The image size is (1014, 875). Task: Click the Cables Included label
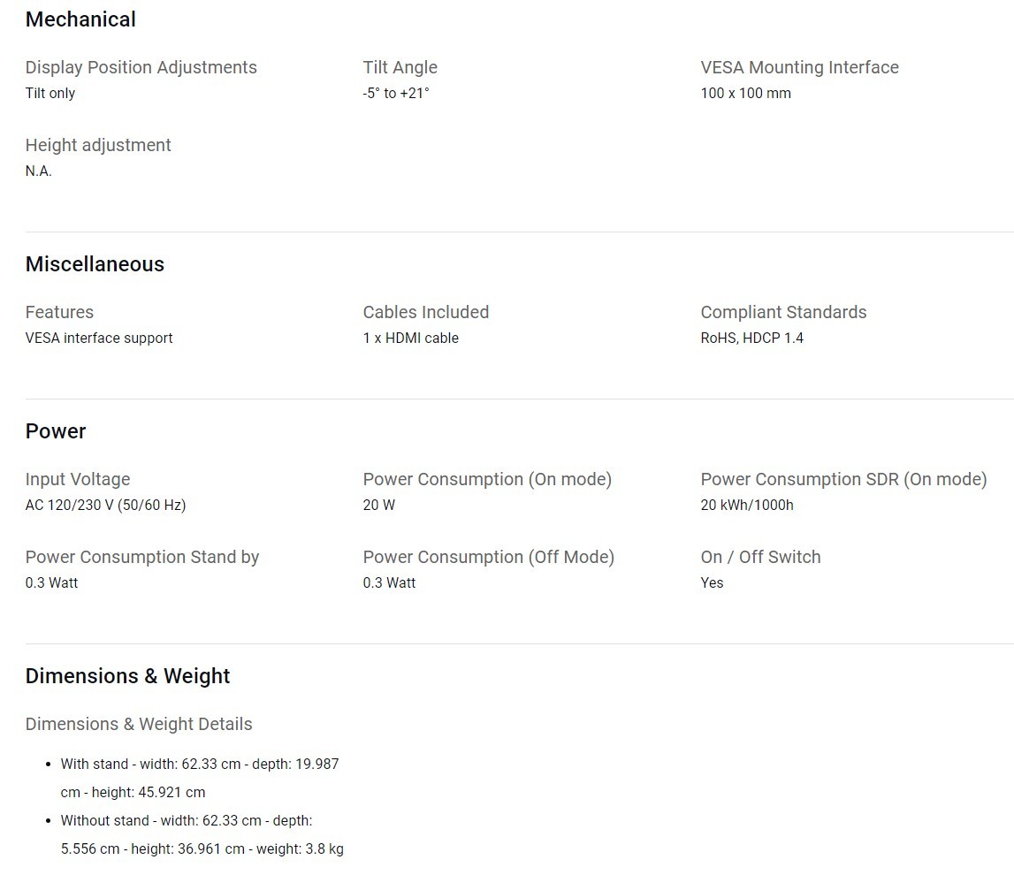pyautogui.click(x=425, y=312)
